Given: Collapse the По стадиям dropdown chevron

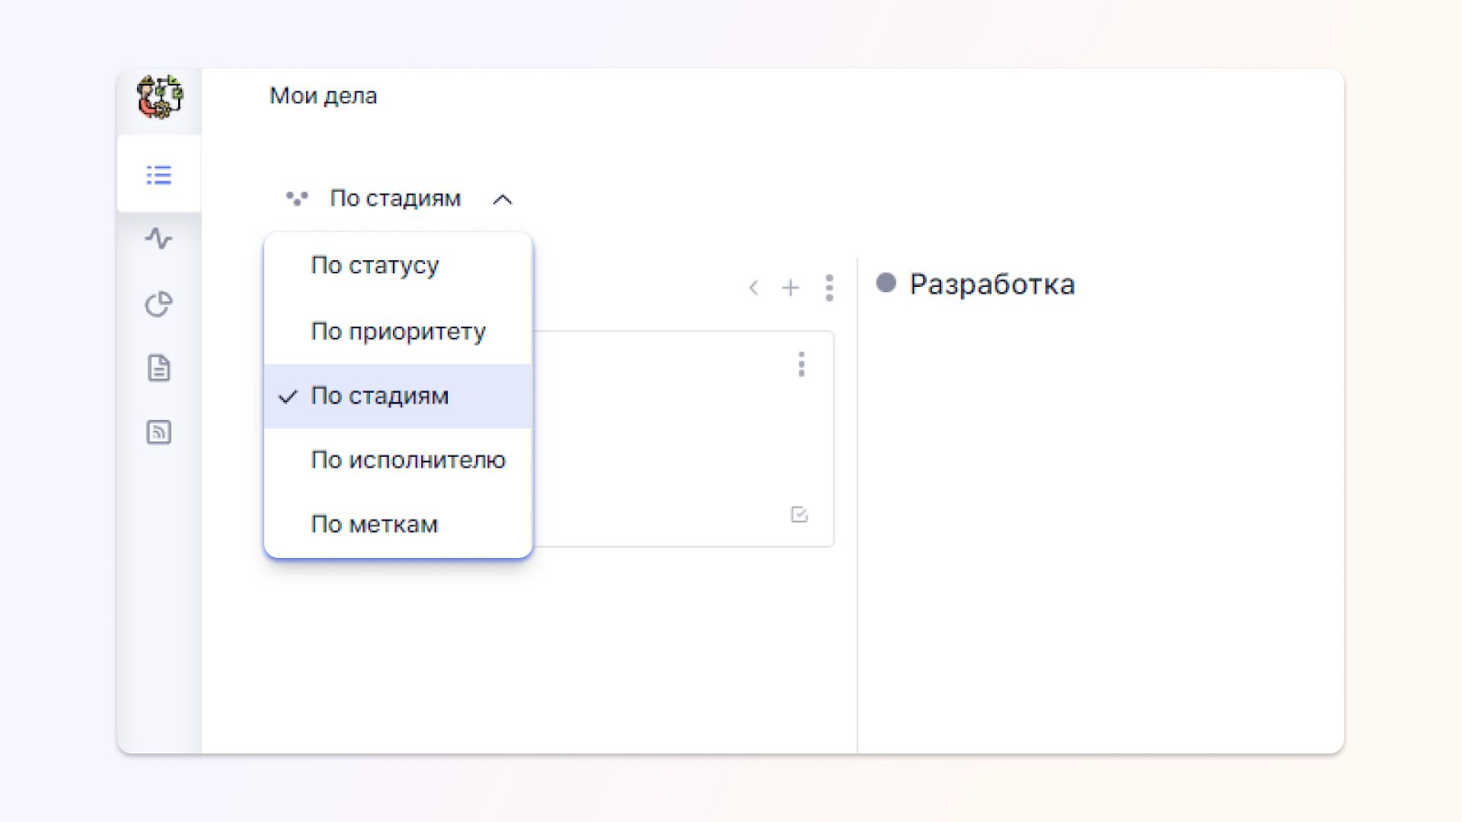Looking at the screenshot, I should coord(503,199).
